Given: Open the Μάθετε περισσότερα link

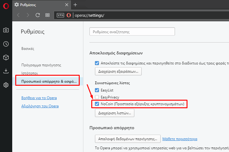Looking at the screenshot, I should 180,139.
